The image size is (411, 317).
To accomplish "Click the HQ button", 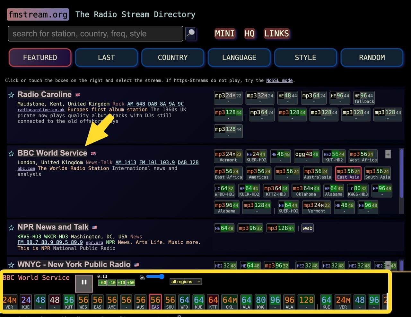I will pyautogui.click(x=249, y=33).
